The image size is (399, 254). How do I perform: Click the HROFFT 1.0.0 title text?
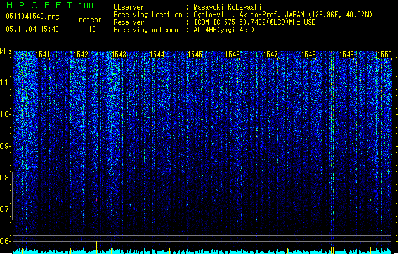click(x=49, y=5)
